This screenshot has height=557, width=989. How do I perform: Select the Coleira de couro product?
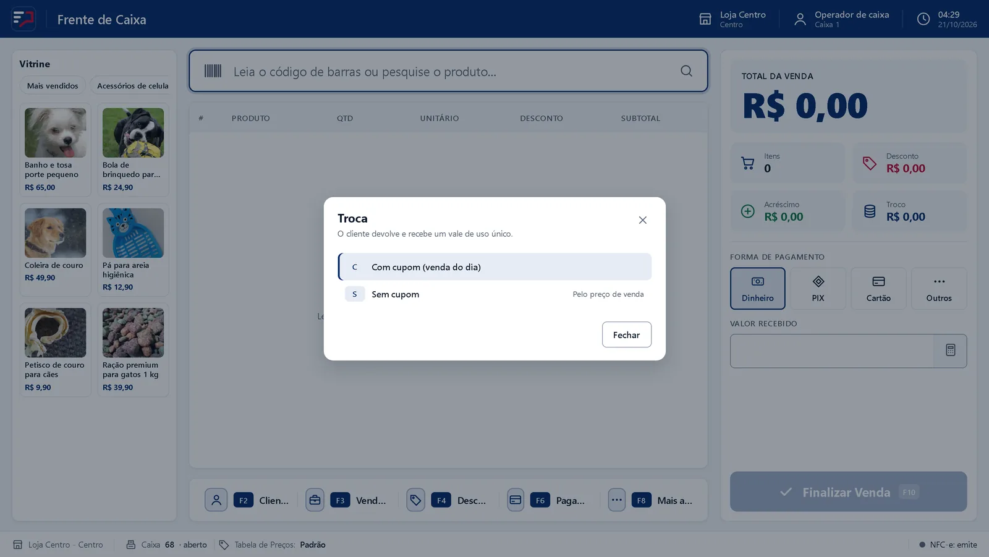click(55, 250)
